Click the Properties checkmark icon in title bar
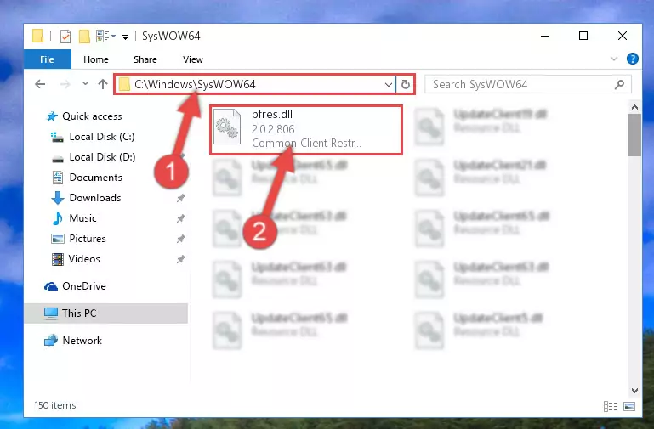 [65, 37]
